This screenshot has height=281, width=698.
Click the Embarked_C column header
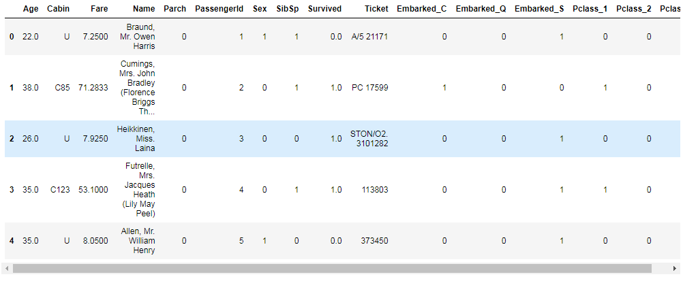[x=421, y=9]
